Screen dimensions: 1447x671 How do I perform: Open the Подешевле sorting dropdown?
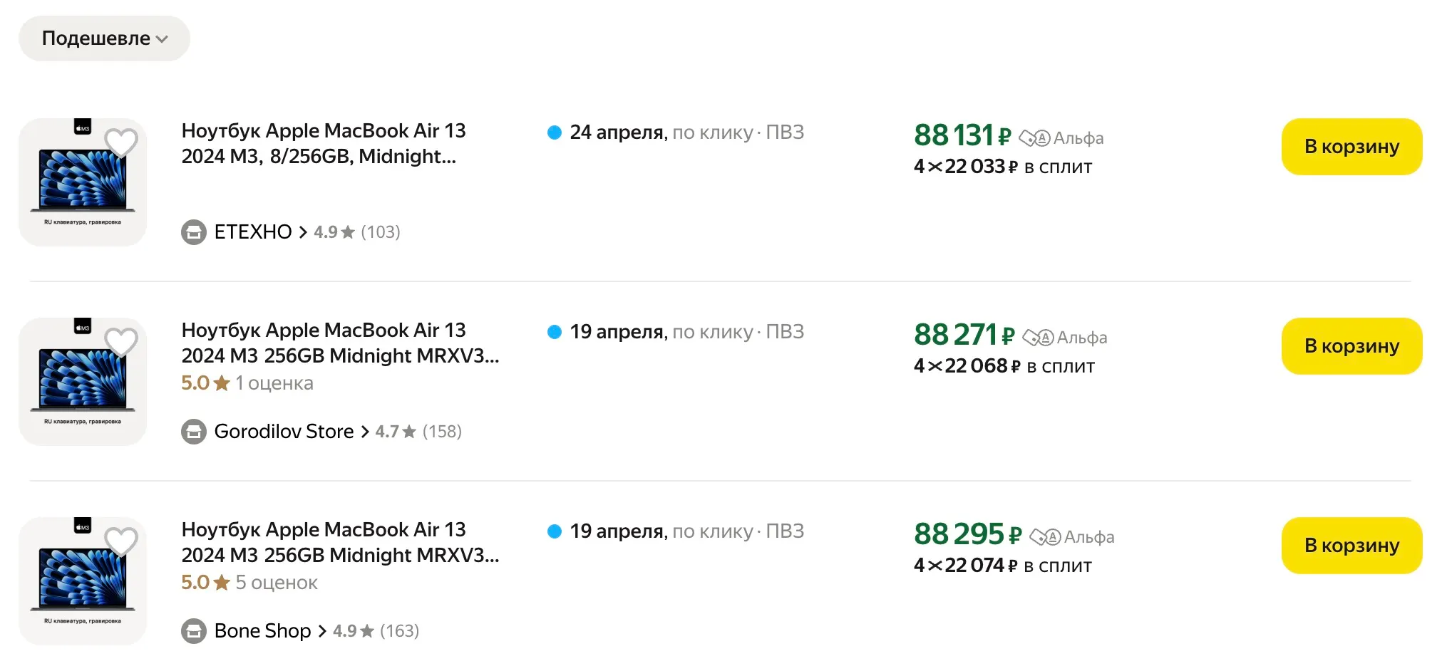click(x=104, y=38)
